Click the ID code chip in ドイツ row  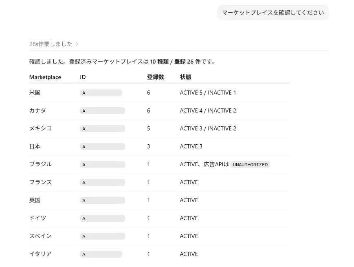tap(102, 218)
